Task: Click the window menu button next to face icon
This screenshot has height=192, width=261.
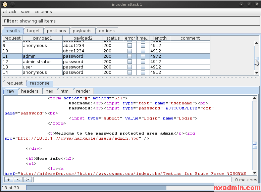Action: (x=12, y=4)
